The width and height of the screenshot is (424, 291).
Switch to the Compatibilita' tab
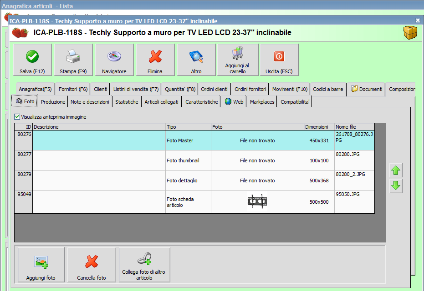pos(295,102)
